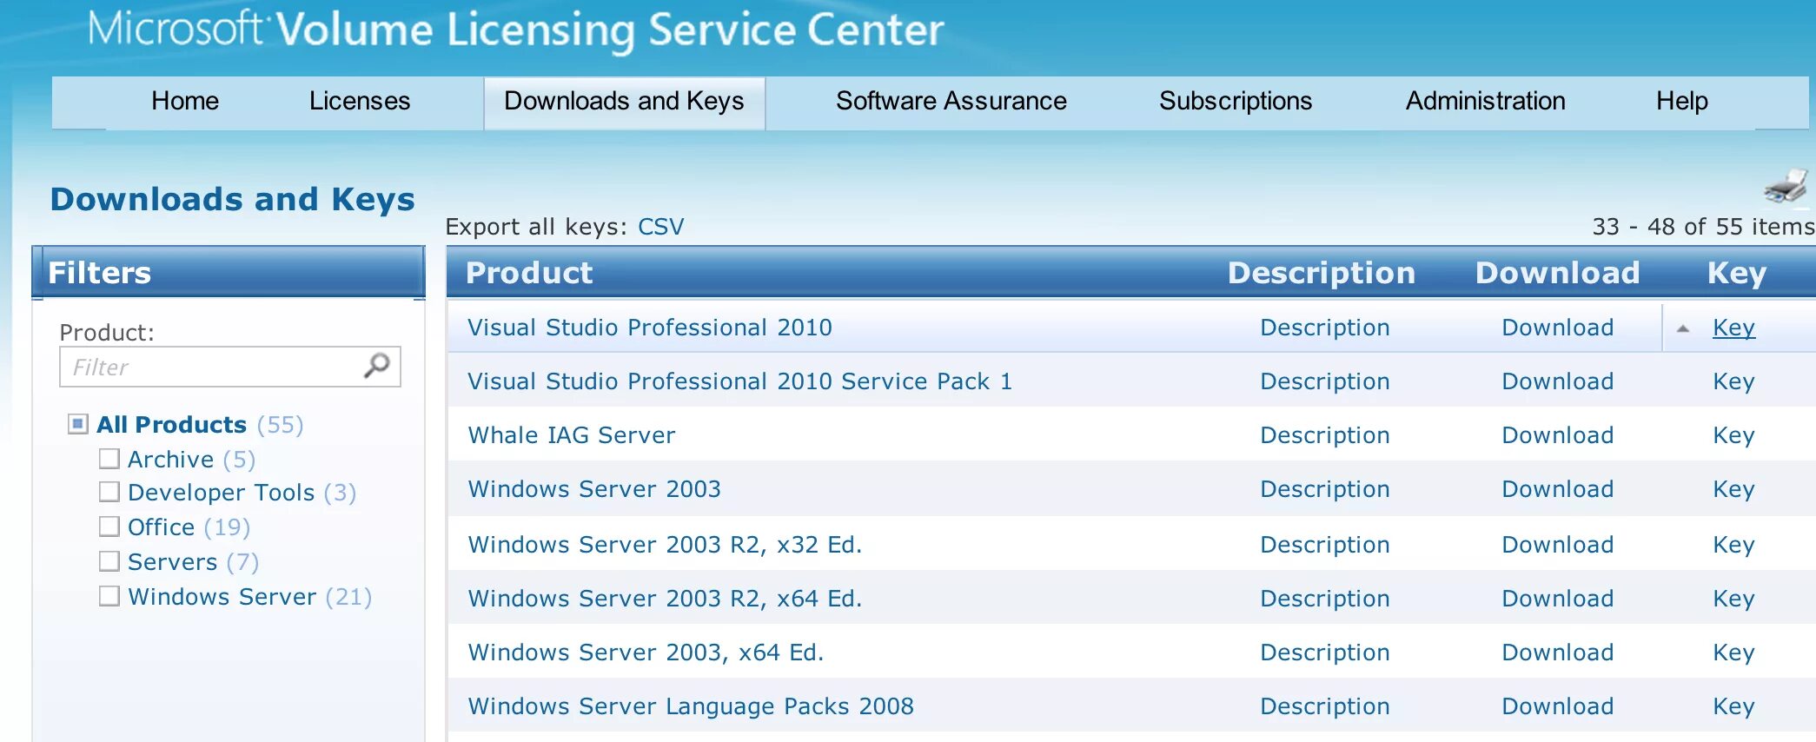Click the magnifier search icon in Filter box
This screenshot has width=1816, height=742.
coord(377,366)
